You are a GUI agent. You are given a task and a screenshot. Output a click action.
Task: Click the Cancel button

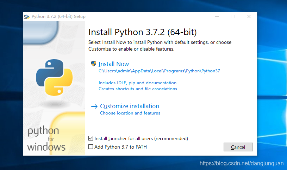(x=238, y=147)
